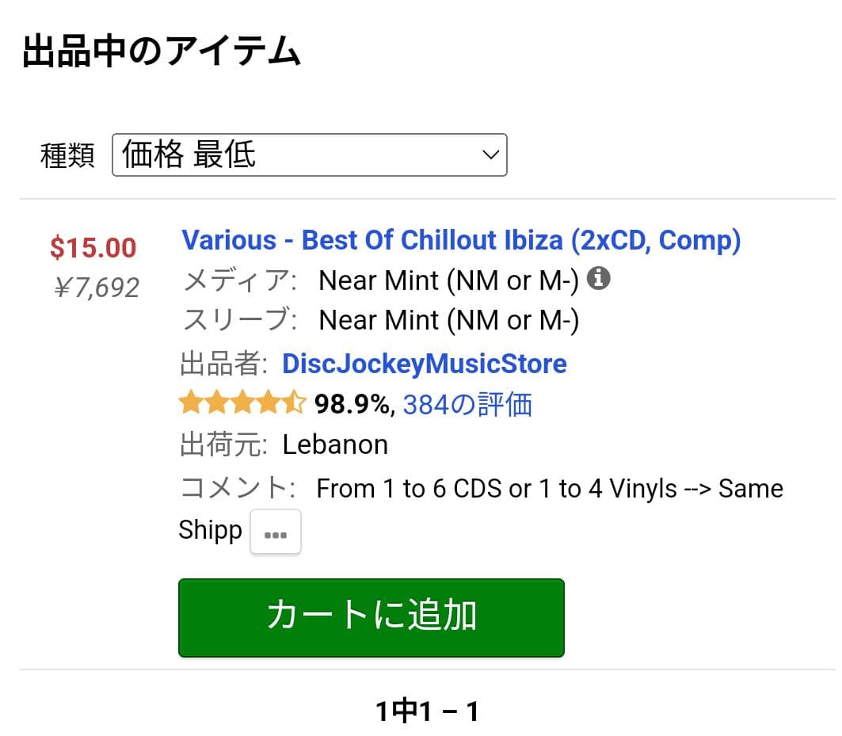Click the ¥7,692 converted price

[x=97, y=288]
